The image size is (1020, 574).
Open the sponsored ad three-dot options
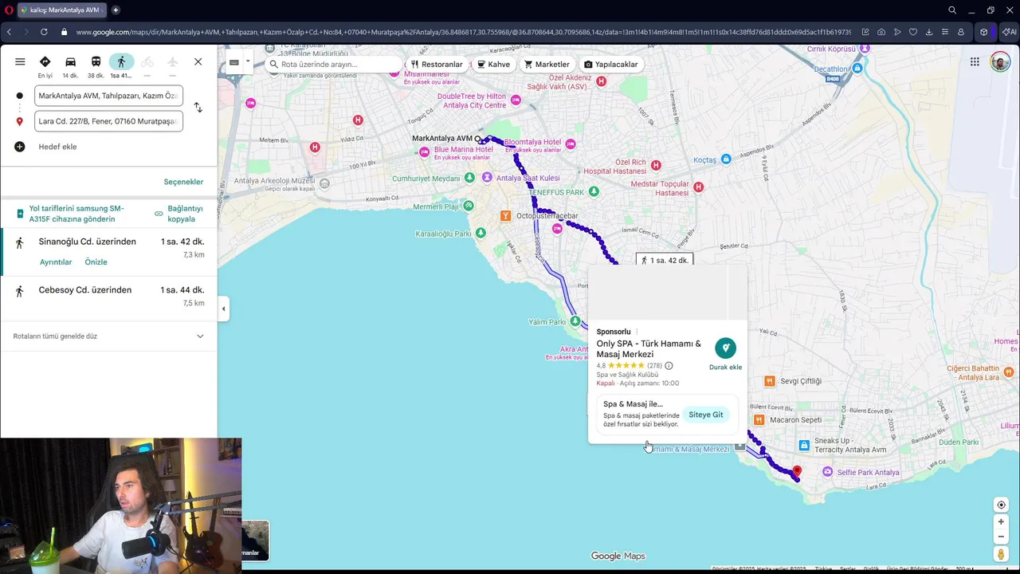click(x=637, y=332)
